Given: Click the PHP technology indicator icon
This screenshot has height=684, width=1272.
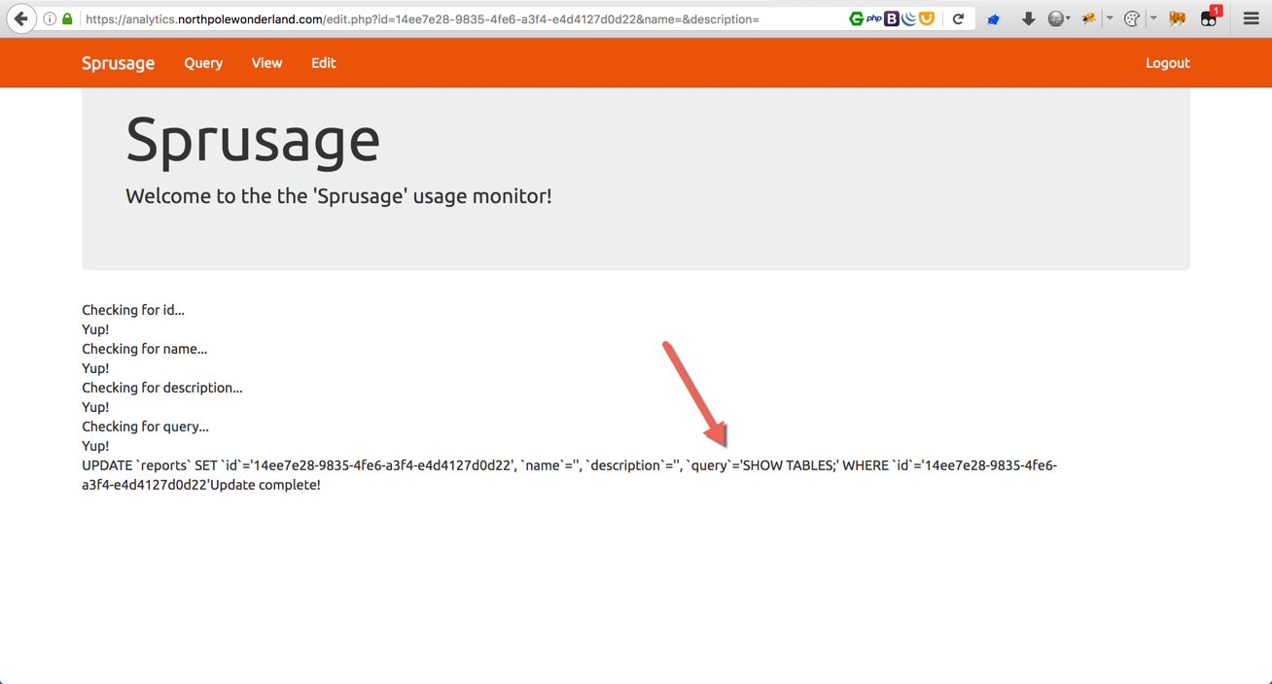Looking at the screenshot, I should click(873, 18).
